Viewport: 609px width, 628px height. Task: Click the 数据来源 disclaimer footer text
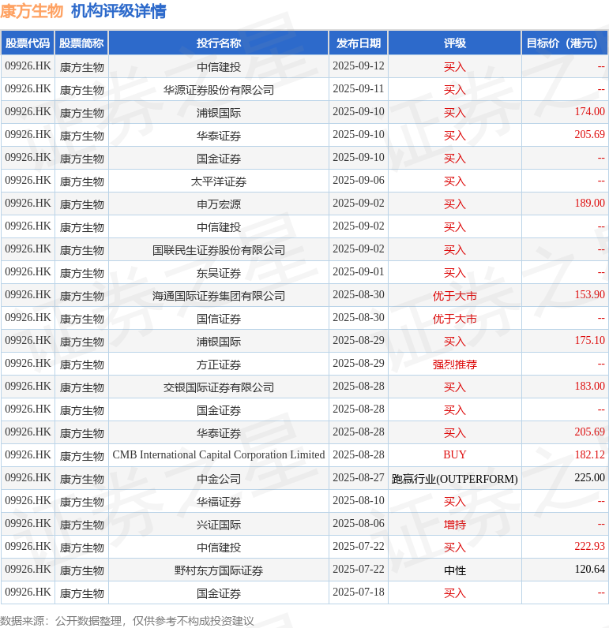pyautogui.click(x=126, y=621)
